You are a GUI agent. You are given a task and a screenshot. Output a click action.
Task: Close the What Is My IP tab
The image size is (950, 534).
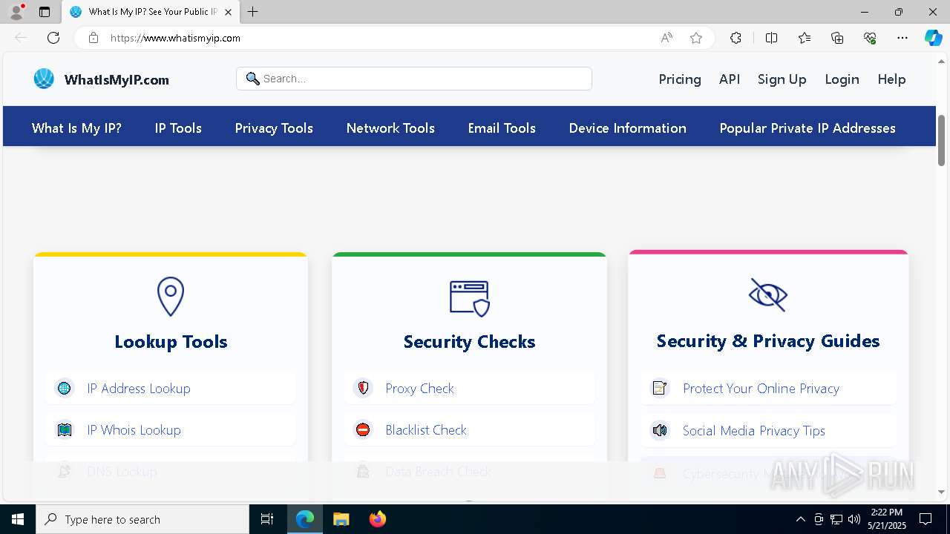[x=228, y=12]
